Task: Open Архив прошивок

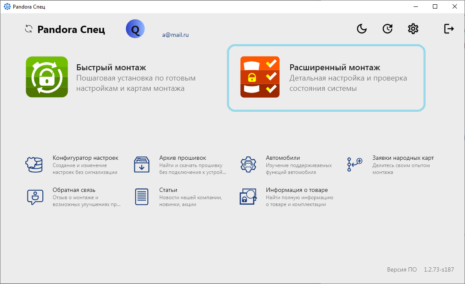Action: click(183, 158)
